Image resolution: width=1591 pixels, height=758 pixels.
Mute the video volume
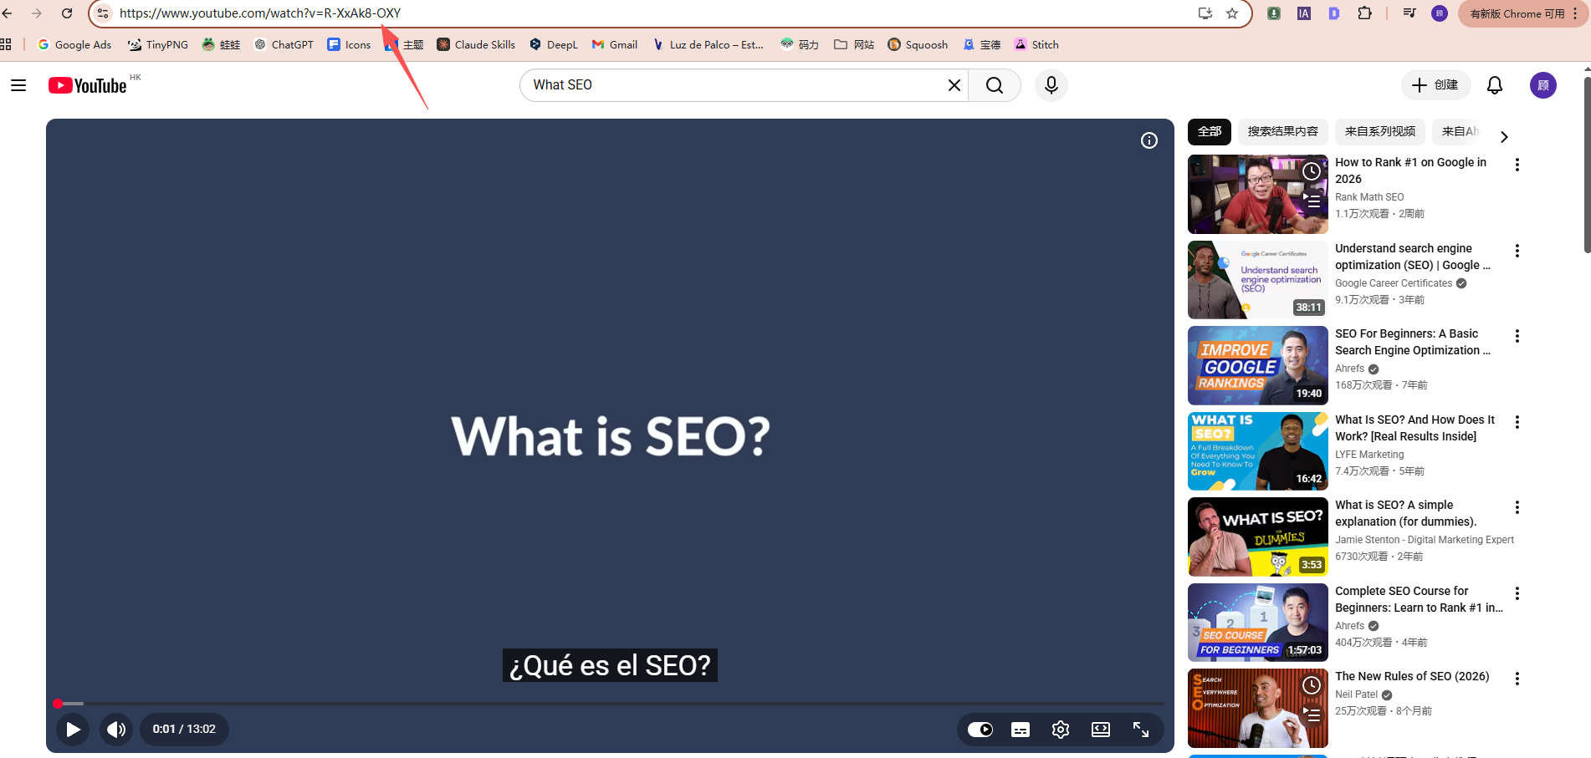coord(116,730)
